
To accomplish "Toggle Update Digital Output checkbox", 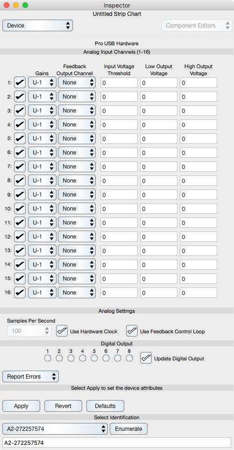I will [x=146, y=358].
